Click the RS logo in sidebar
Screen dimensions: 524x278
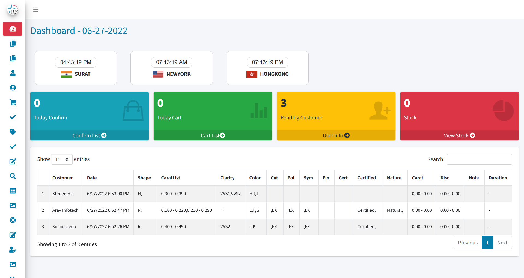[x=13, y=10]
